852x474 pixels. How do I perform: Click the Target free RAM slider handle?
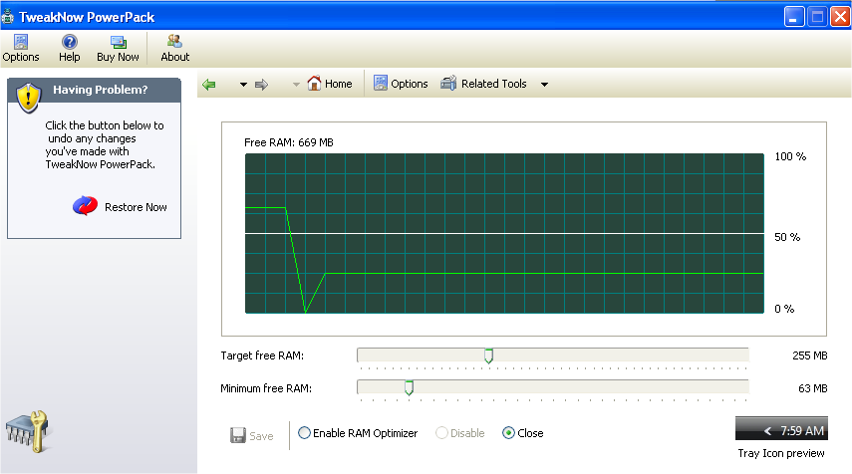point(488,356)
